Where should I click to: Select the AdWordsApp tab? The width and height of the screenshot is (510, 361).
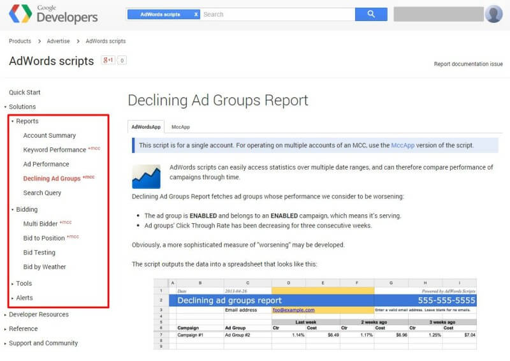pos(146,127)
